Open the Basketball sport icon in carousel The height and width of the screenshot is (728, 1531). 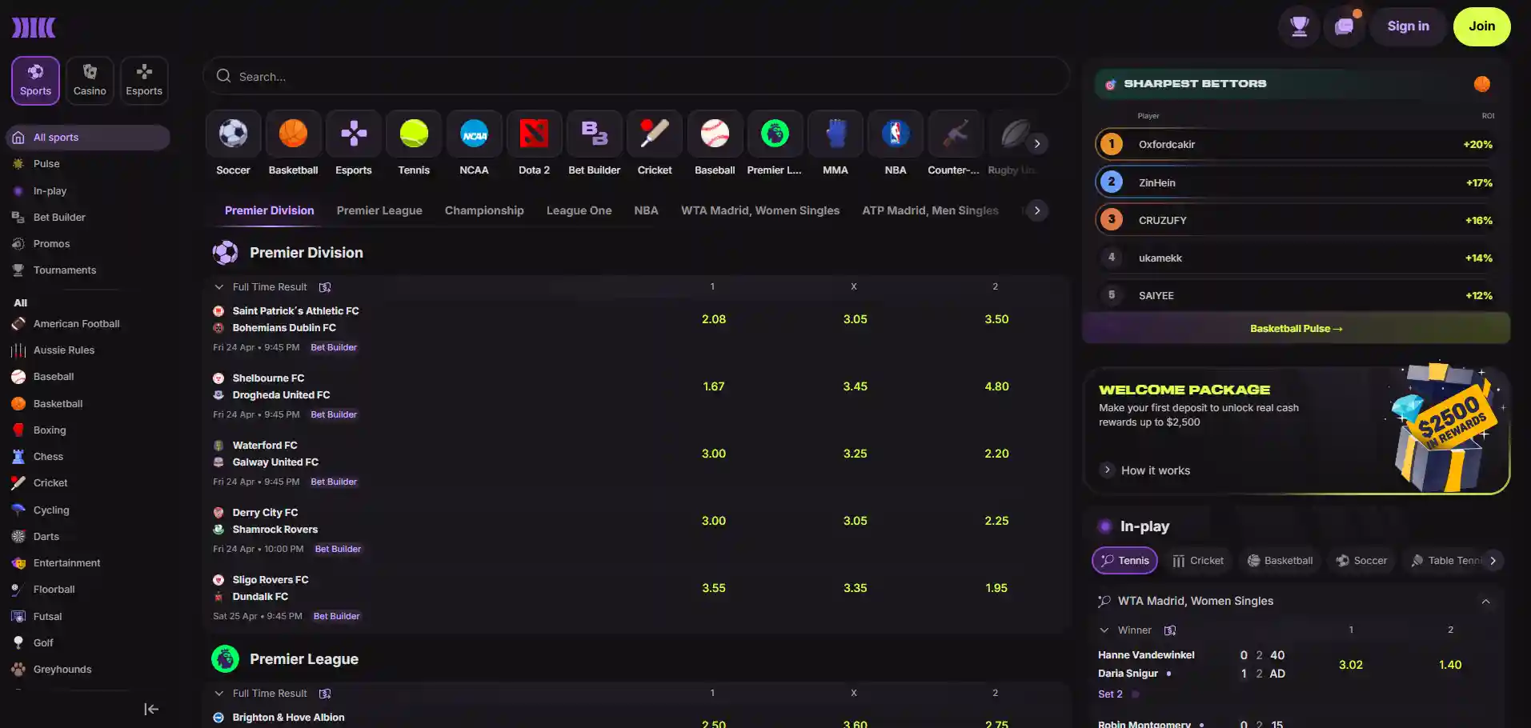[x=293, y=134]
